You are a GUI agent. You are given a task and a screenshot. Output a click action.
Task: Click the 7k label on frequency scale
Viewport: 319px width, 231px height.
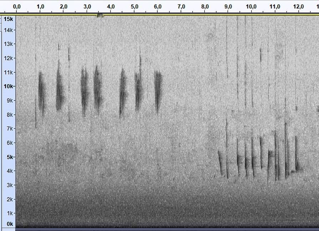tap(10, 129)
